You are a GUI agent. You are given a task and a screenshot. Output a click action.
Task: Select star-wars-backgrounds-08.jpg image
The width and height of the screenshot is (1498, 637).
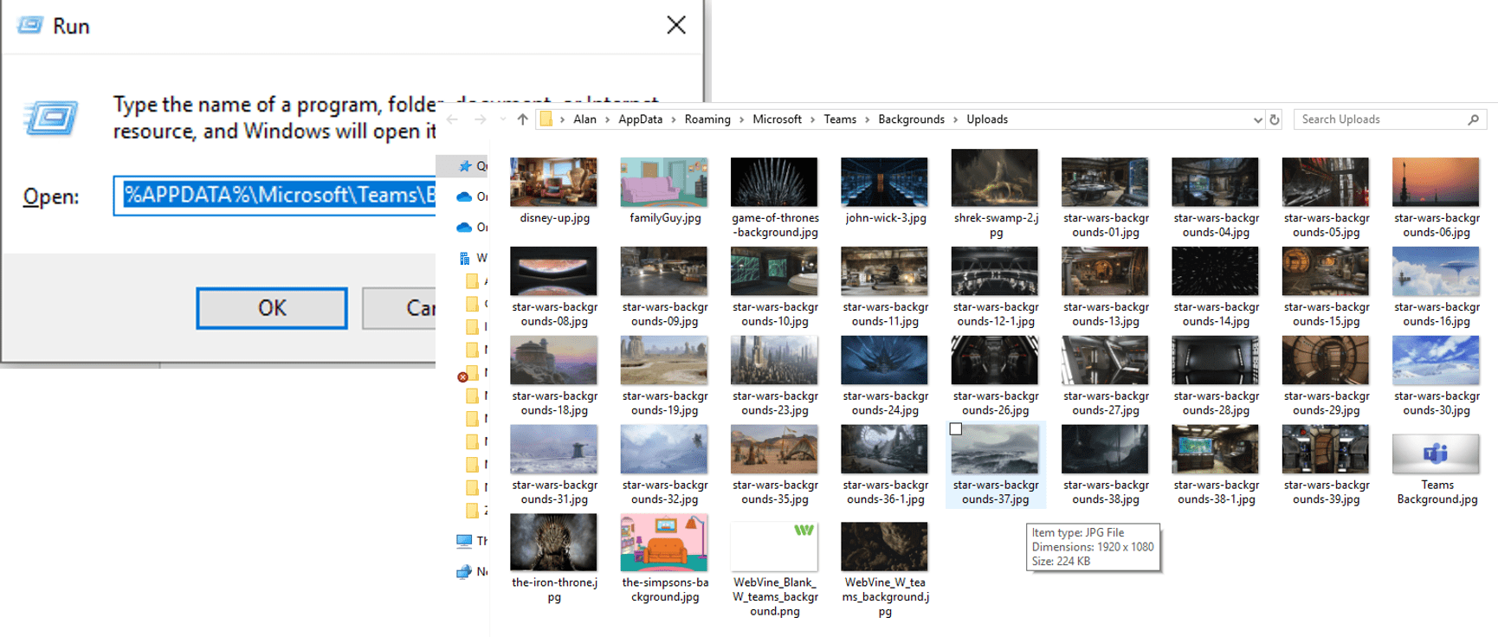click(x=553, y=271)
